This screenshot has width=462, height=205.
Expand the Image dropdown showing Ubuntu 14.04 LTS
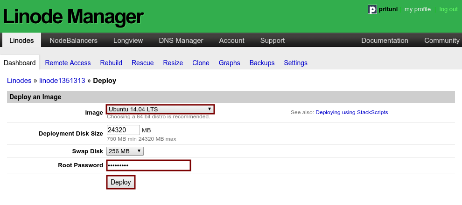coord(160,109)
